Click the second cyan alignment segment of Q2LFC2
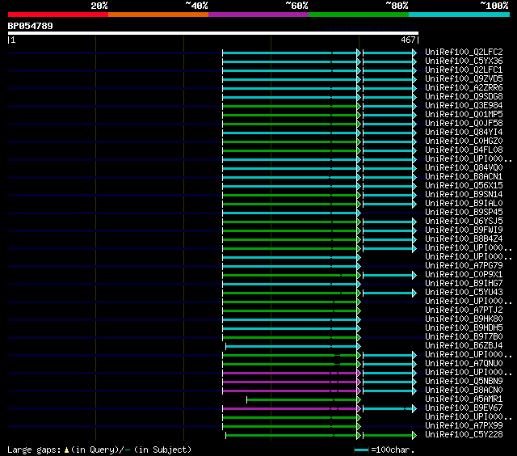The height and width of the screenshot is (456, 517). [389, 53]
